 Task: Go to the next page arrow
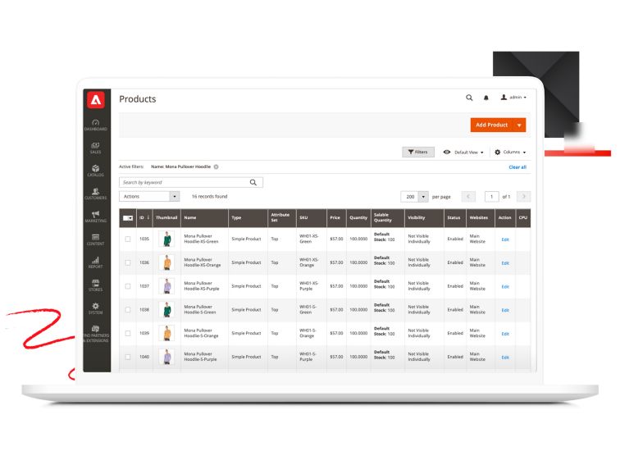point(524,197)
